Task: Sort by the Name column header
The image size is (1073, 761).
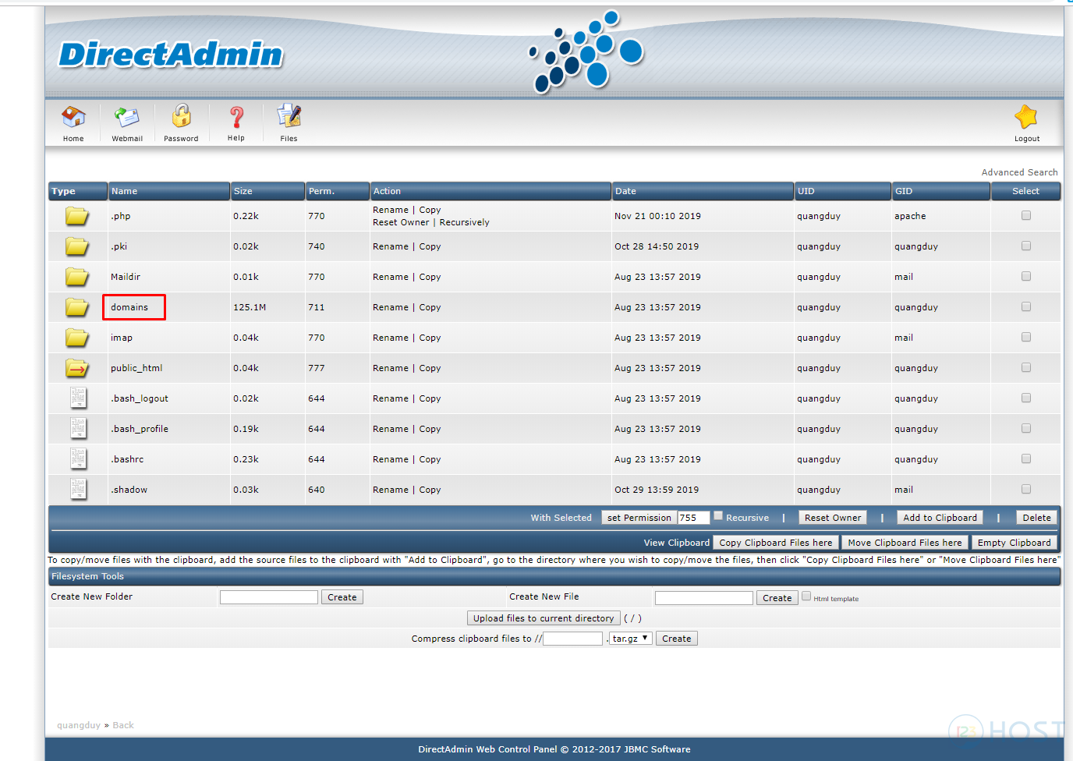Action: click(168, 191)
